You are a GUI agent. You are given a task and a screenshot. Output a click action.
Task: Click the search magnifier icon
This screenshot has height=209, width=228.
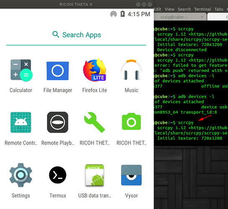click(56, 35)
